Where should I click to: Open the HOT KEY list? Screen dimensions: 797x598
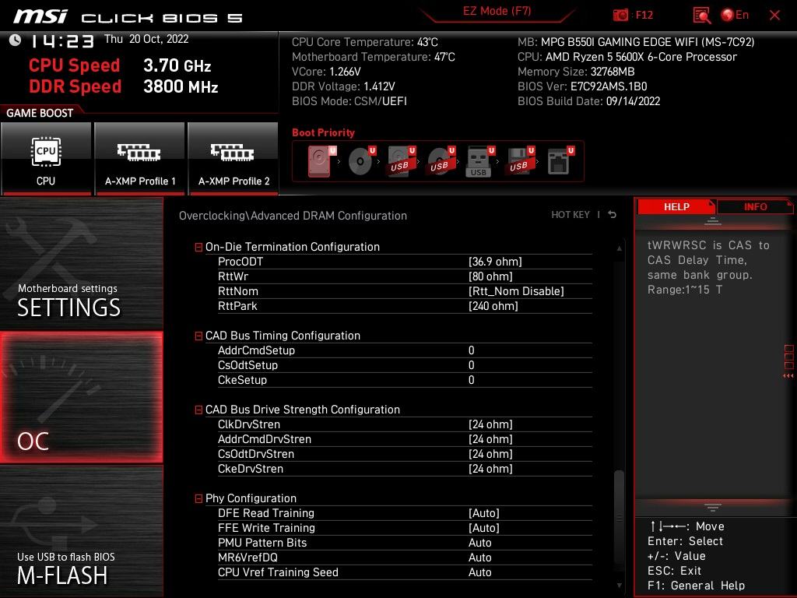(571, 215)
